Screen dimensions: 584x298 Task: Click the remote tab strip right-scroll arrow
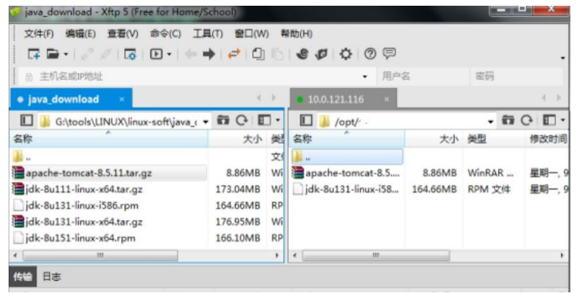pyautogui.click(x=558, y=98)
